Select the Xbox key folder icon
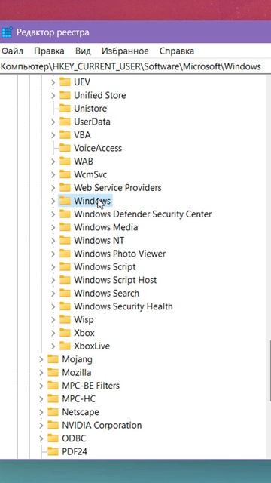 pyautogui.click(x=65, y=333)
